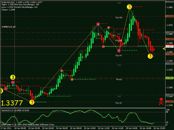
Task: Click the orange 1.3360 price axis tag
Action: tap(170, 54)
